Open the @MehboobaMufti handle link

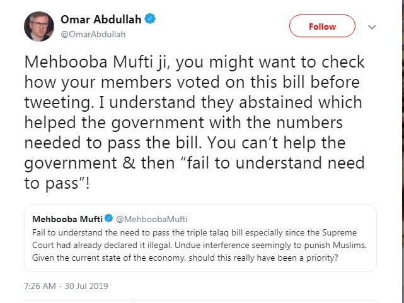pos(148,218)
